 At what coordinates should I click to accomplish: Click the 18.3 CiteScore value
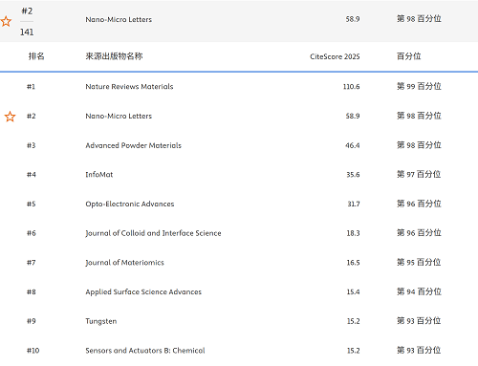353,233
